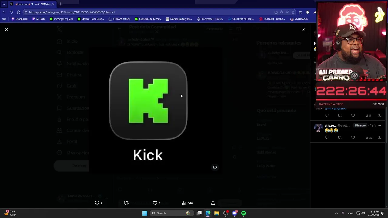Viewport: 388px width, 218px height.
Task: Open replies on the photo with 2 comments
Action: click(x=99, y=203)
